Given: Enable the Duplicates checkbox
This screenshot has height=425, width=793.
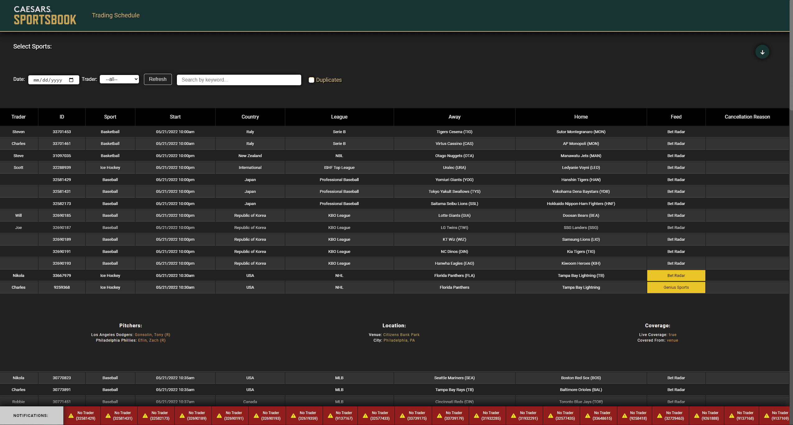Looking at the screenshot, I should point(311,80).
